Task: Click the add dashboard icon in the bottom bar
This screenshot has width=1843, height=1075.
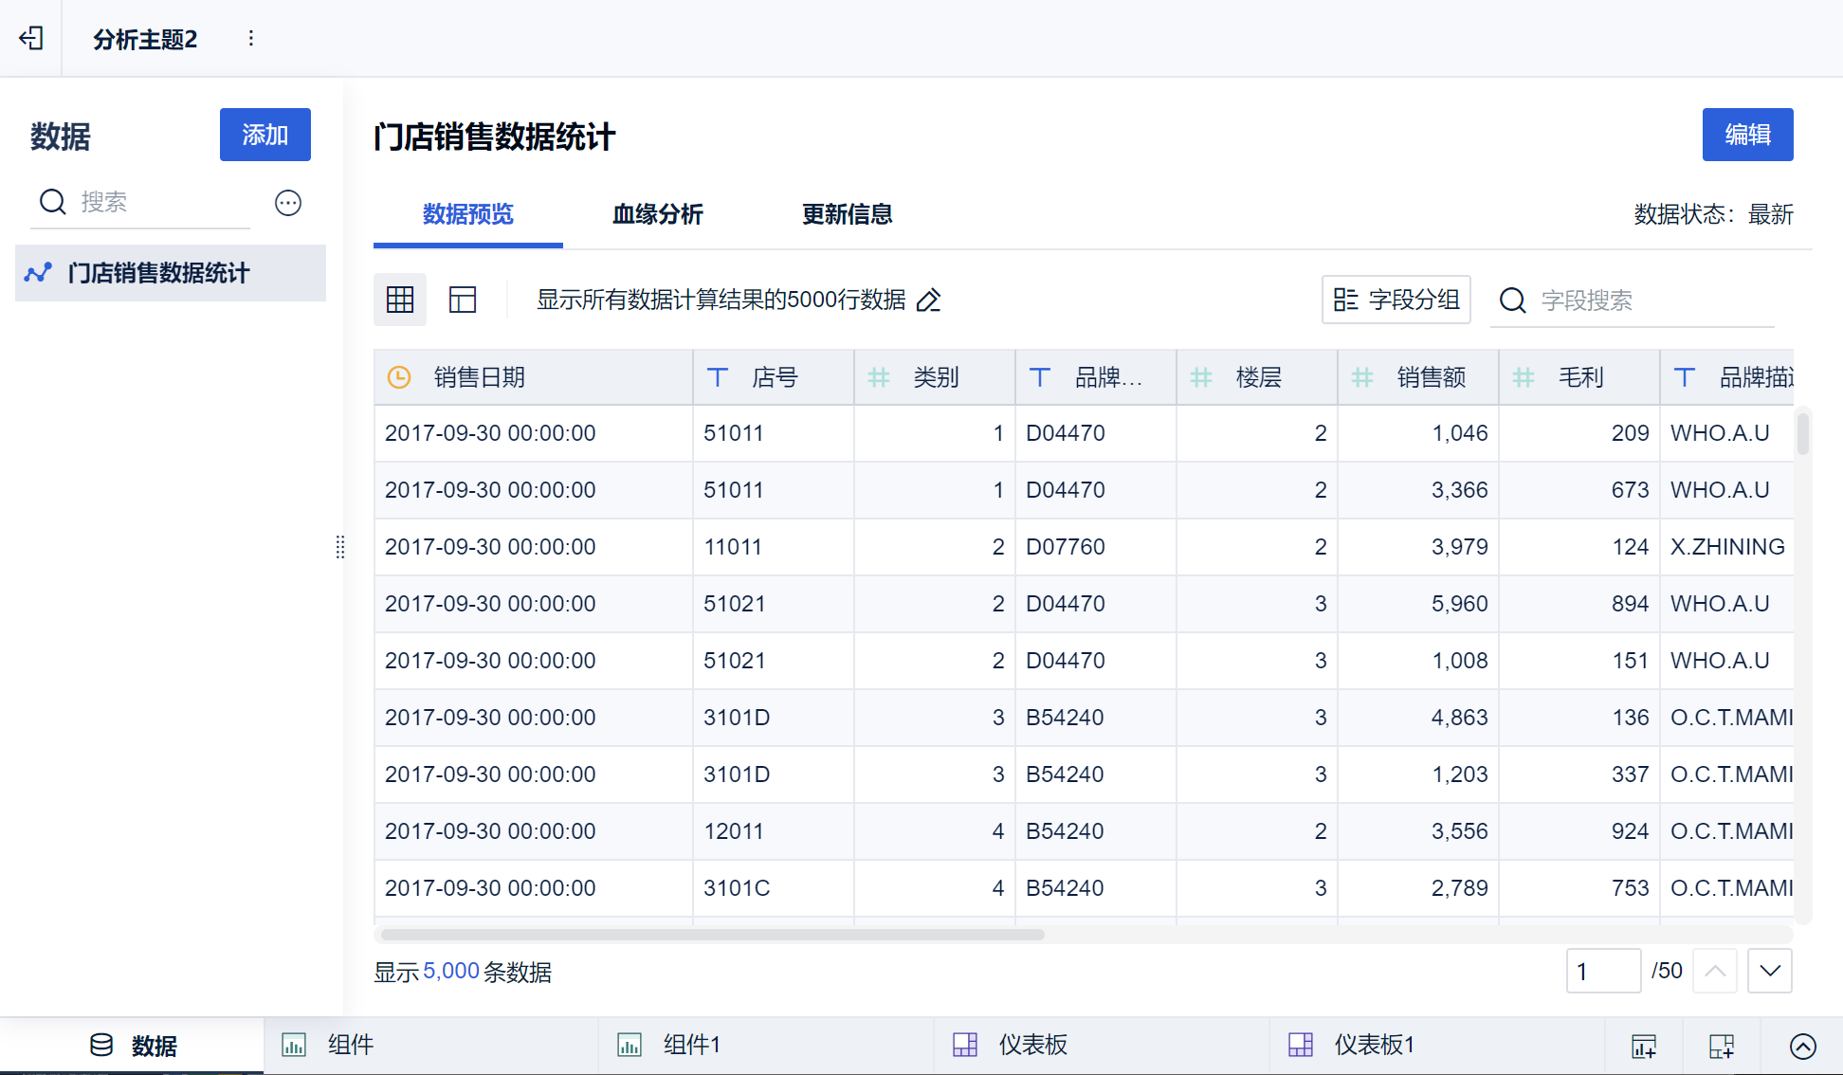Action: [1721, 1046]
